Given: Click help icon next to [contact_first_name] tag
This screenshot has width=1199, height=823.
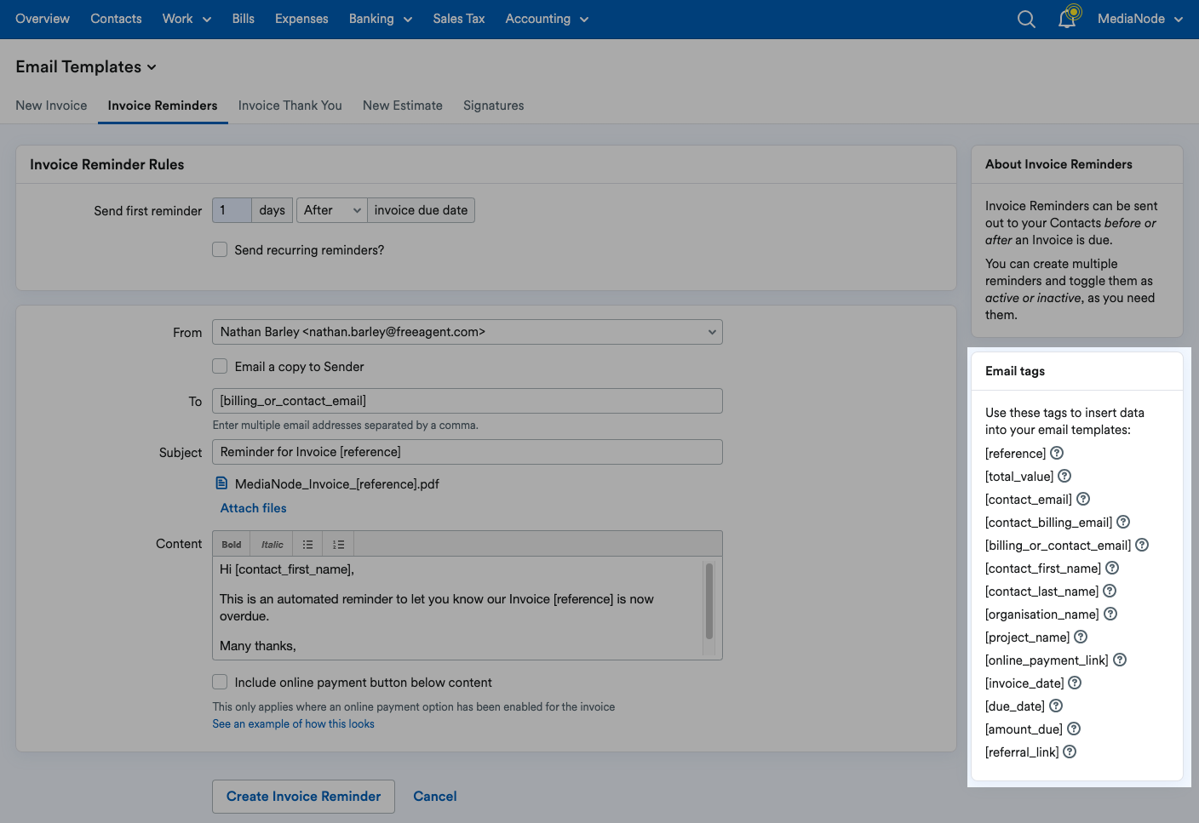Looking at the screenshot, I should pos(1112,568).
